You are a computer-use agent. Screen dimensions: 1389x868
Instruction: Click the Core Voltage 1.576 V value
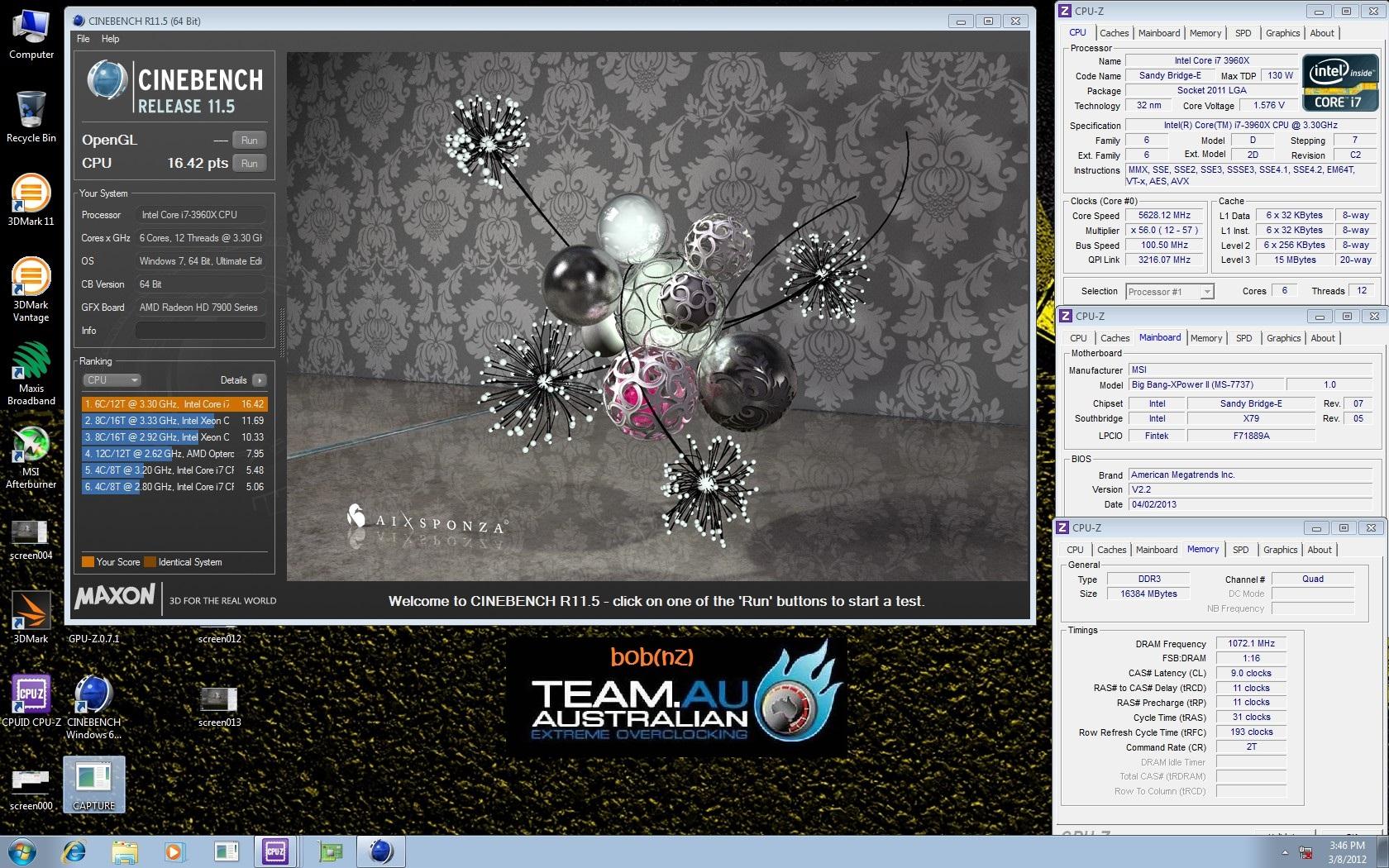tap(1268, 105)
